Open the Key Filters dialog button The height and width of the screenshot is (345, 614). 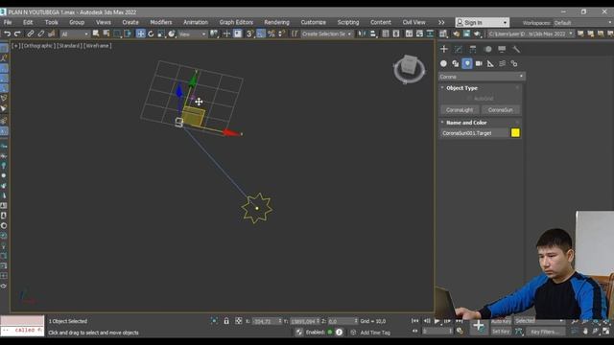point(545,332)
